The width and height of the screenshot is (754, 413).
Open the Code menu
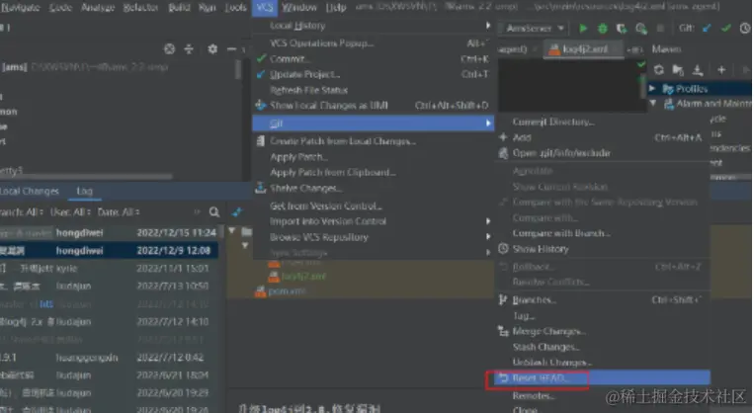(60, 7)
